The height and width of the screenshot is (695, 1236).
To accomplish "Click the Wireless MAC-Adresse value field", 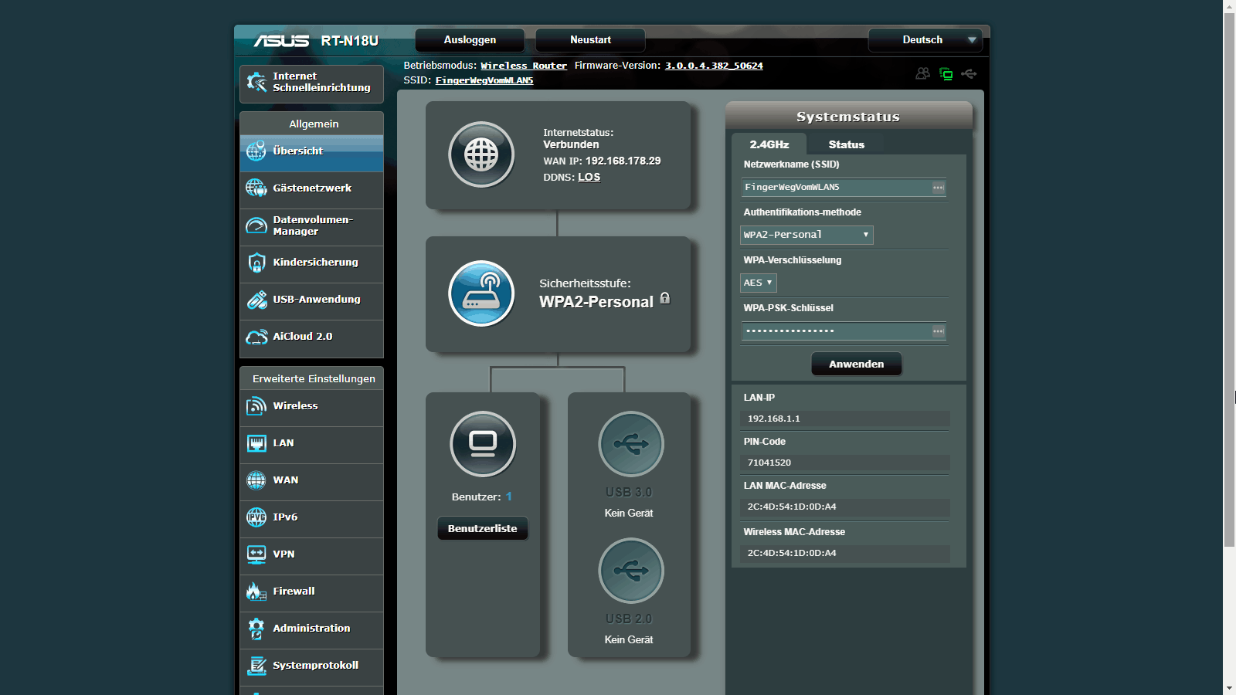I will coord(845,554).
